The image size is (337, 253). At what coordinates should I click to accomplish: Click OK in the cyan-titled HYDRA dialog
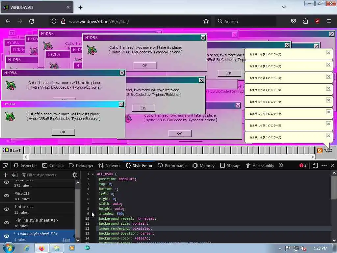click(63, 132)
